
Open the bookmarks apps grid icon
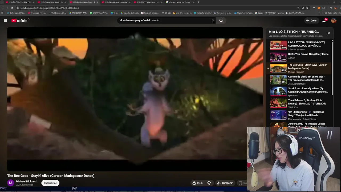point(2,13)
